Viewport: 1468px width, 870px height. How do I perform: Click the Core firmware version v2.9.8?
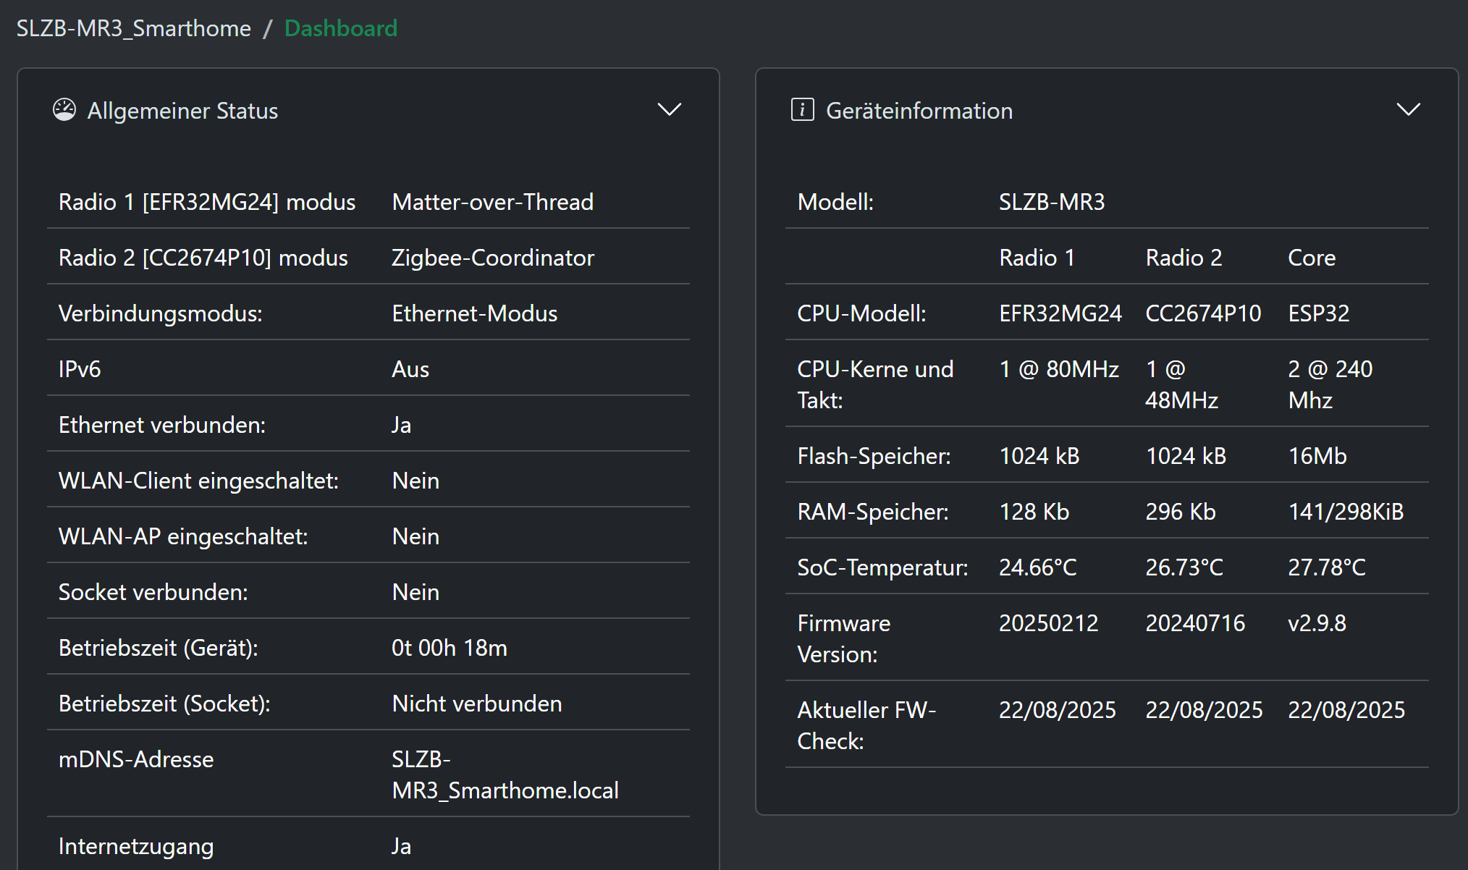click(x=1317, y=623)
